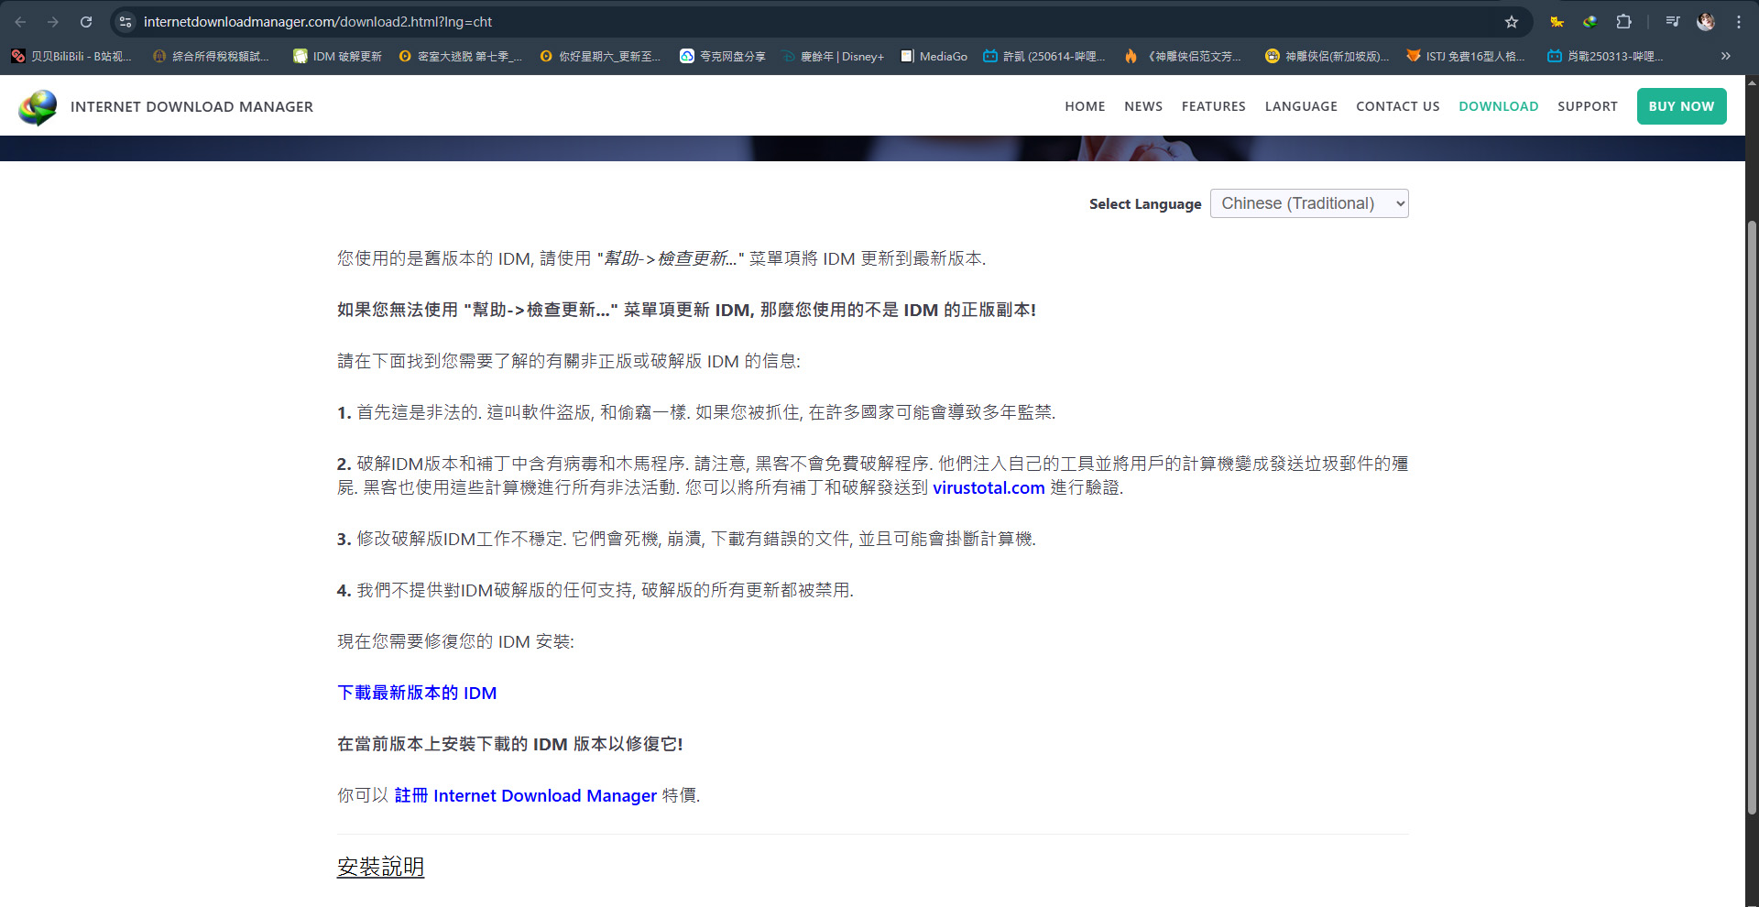Open the MediaGo bookmark
This screenshot has height=907, width=1759.
coord(934,56)
